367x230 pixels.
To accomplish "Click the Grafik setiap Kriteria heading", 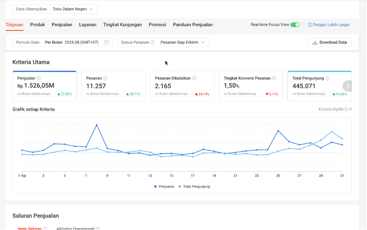I will [x=34, y=109].
